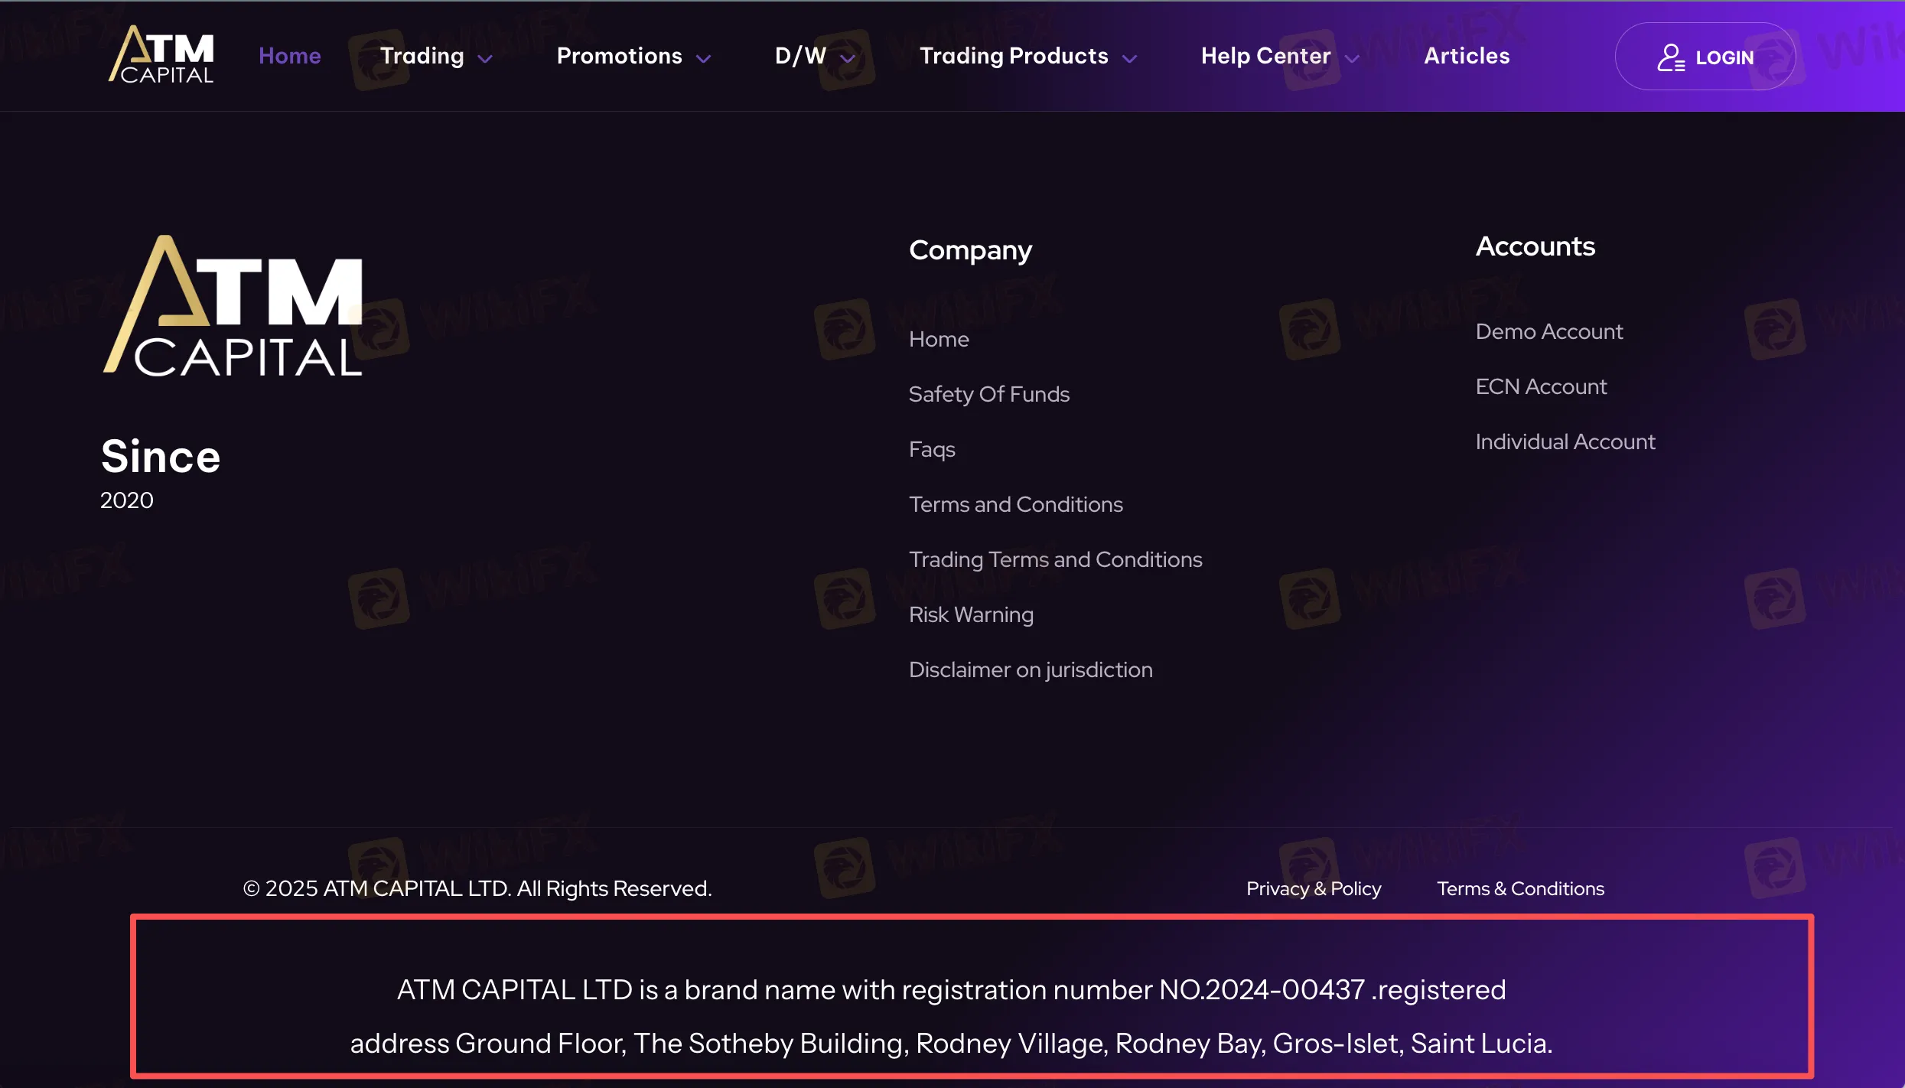
Task: View the Risk Warning page
Action: point(971,614)
